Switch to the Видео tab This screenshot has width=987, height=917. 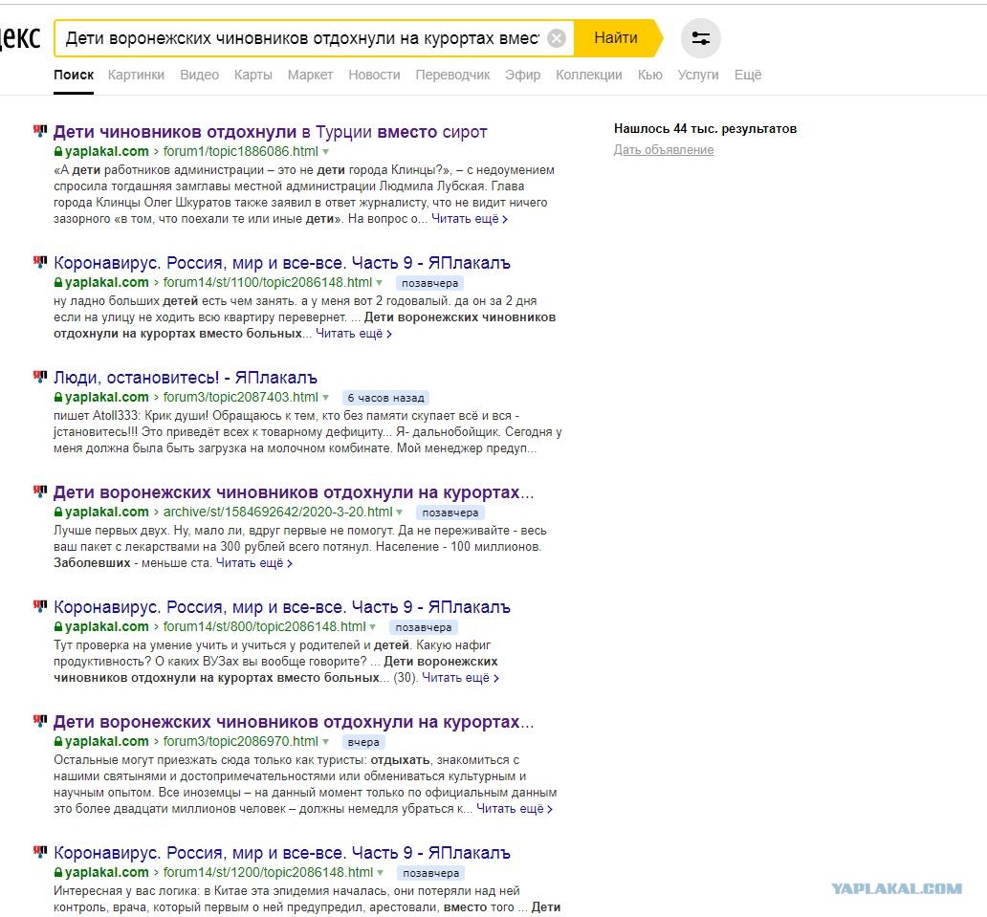[x=200, y=75]
